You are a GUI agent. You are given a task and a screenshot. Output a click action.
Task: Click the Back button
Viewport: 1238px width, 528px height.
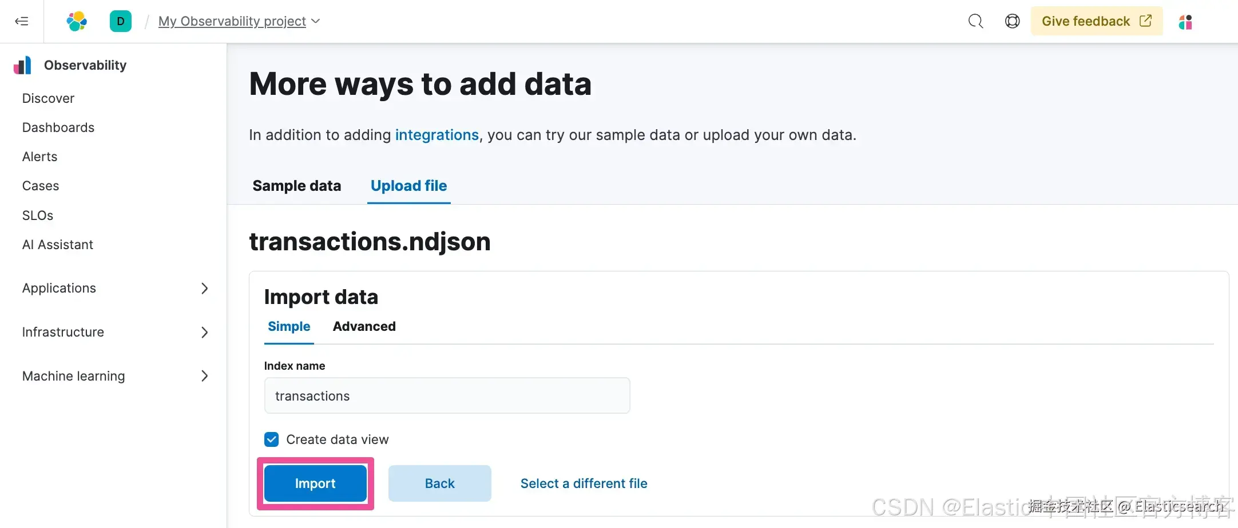pos(439,483)
